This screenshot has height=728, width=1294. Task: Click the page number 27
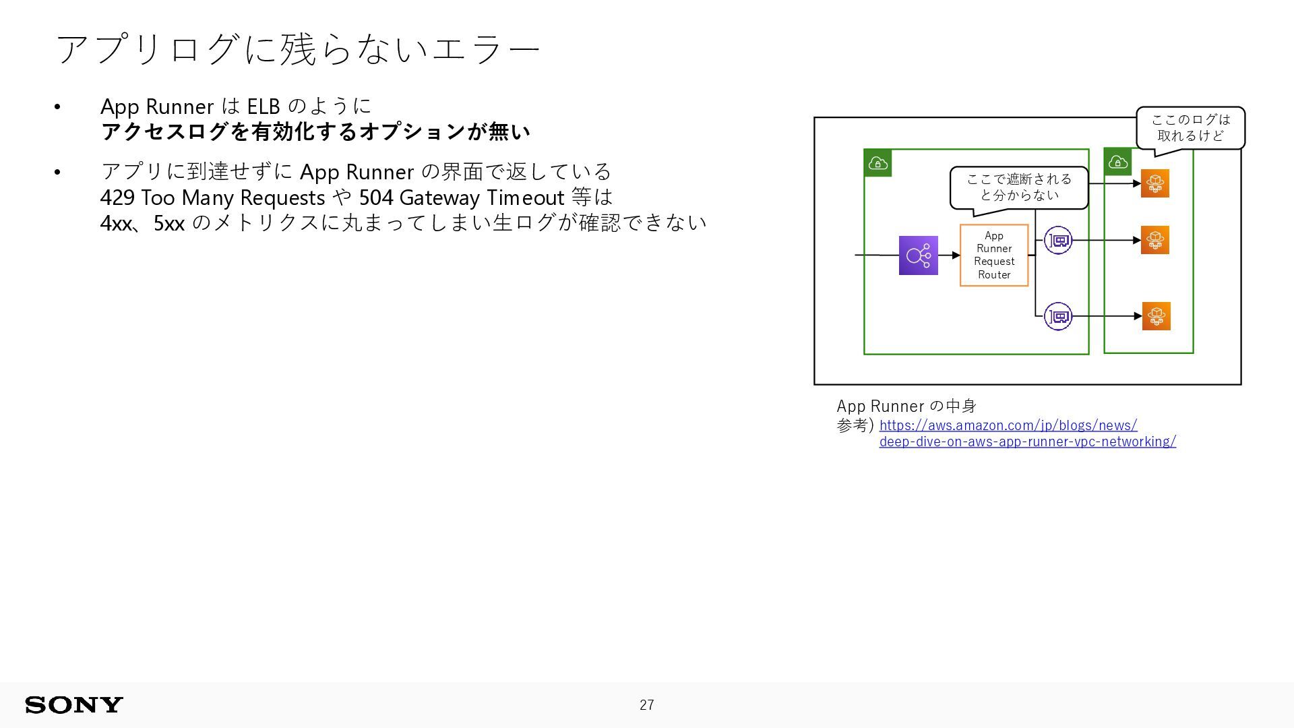coord(647,705)
